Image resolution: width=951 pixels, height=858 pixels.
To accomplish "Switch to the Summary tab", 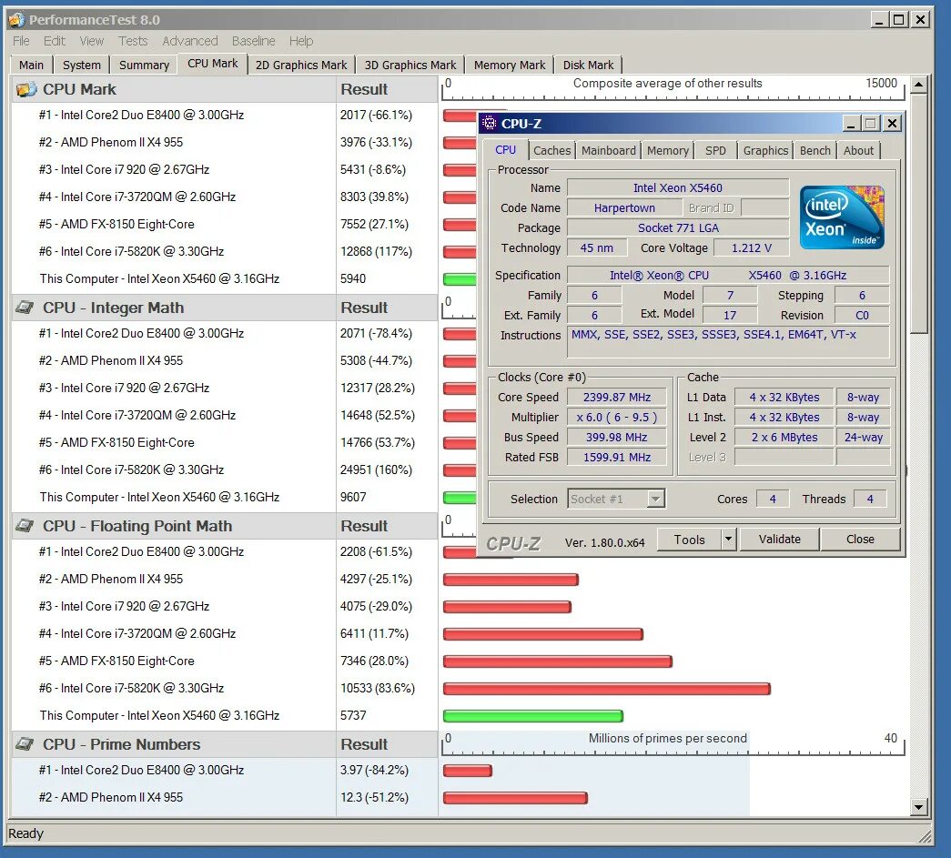I will 144,65.
